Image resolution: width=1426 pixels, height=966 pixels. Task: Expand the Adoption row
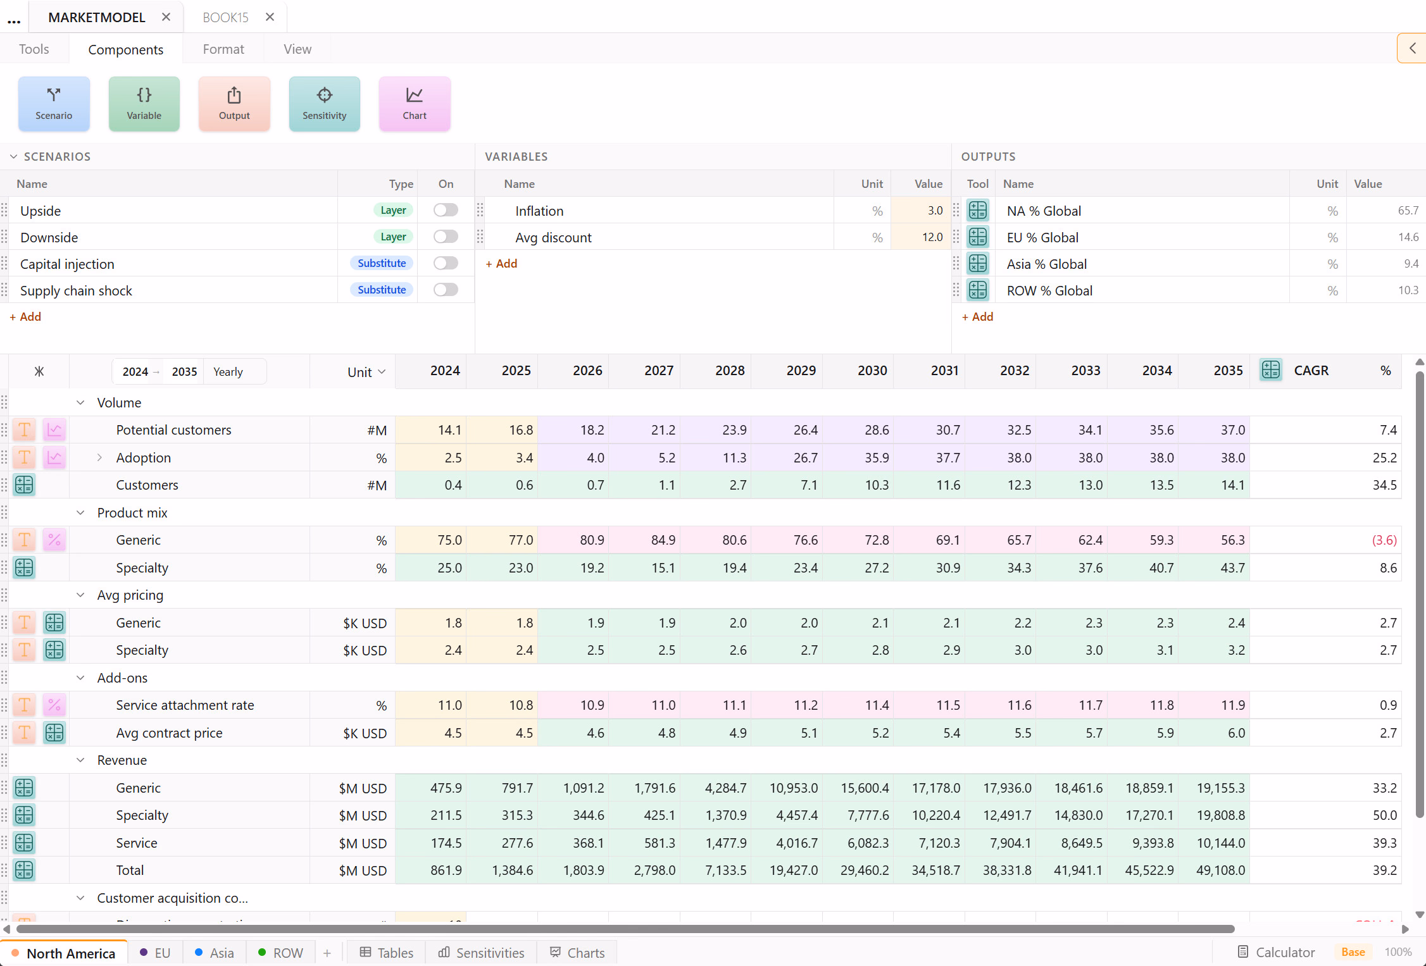click(x=99, y=457)
